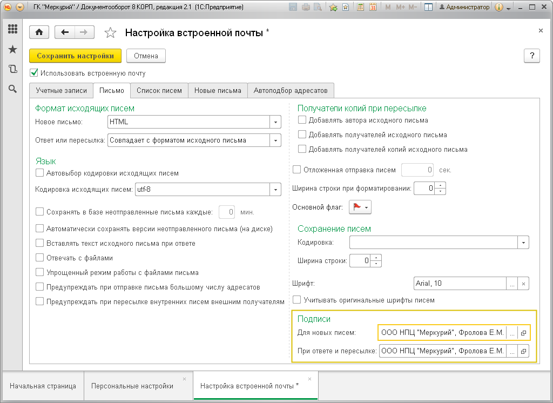Open the yellow info icon in the title bar
This screenshot has width=553, height=403.
(x=498, y=7)
